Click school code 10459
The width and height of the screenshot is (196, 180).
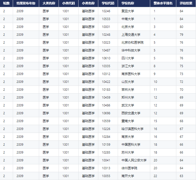click(x=106, y=97)
